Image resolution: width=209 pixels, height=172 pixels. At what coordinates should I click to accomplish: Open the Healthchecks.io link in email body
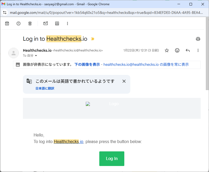[x=68, y=141]
